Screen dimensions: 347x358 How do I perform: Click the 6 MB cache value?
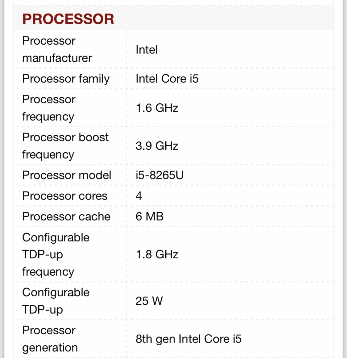pos(150,216)
